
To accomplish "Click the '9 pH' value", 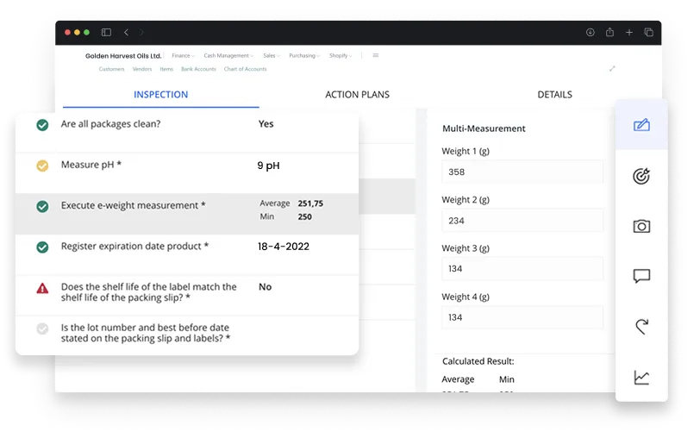I will click(x=268, y=166).
